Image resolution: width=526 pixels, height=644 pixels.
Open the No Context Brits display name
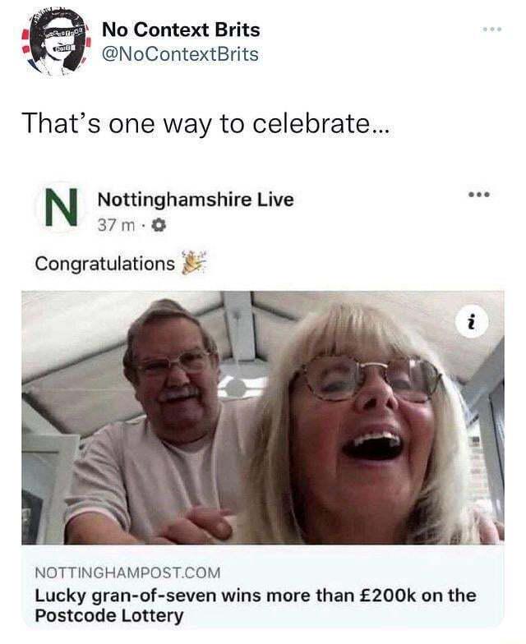[180, 30]
